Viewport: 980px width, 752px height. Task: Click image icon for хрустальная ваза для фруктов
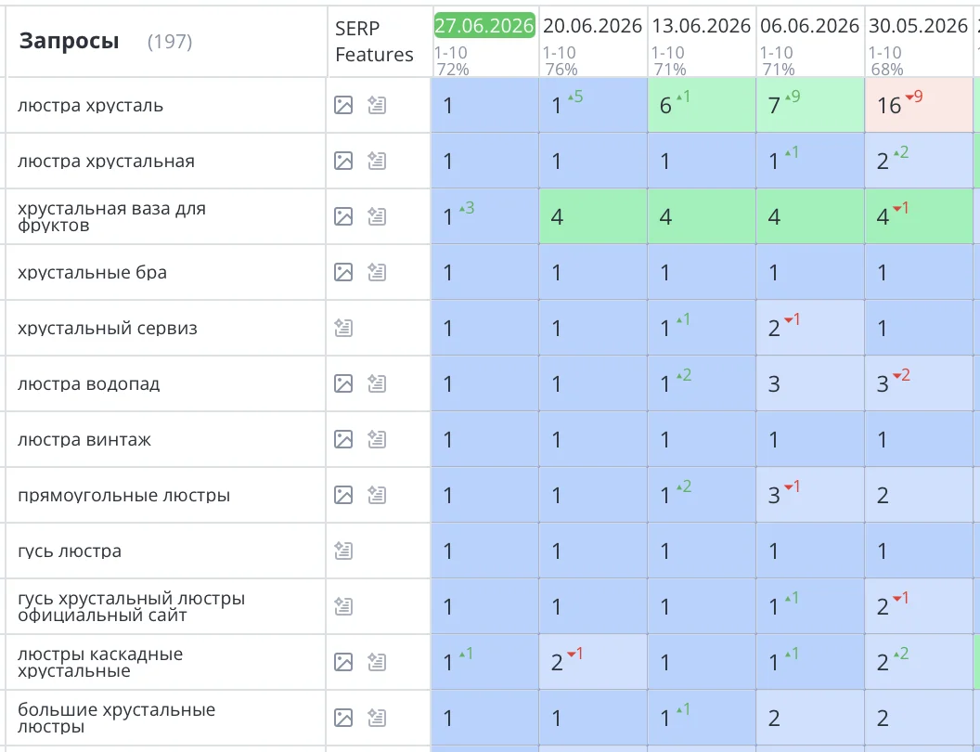343,216
